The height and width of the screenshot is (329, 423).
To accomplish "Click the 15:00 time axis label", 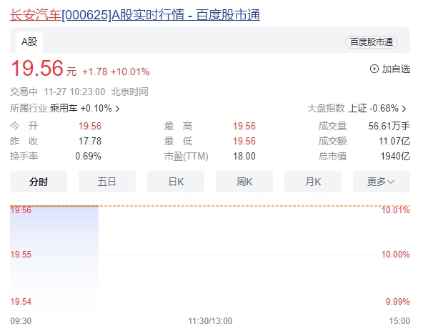I will [399, 321].
